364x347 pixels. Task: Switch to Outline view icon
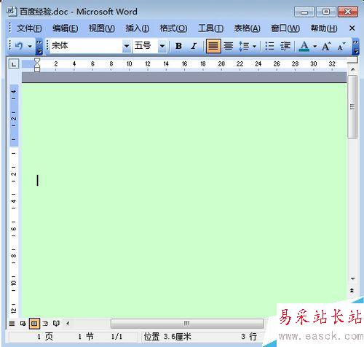(x=45, y=324)
